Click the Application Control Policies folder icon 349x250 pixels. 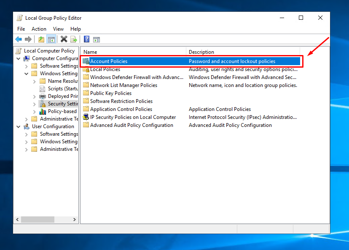click(x=86, y=109)
